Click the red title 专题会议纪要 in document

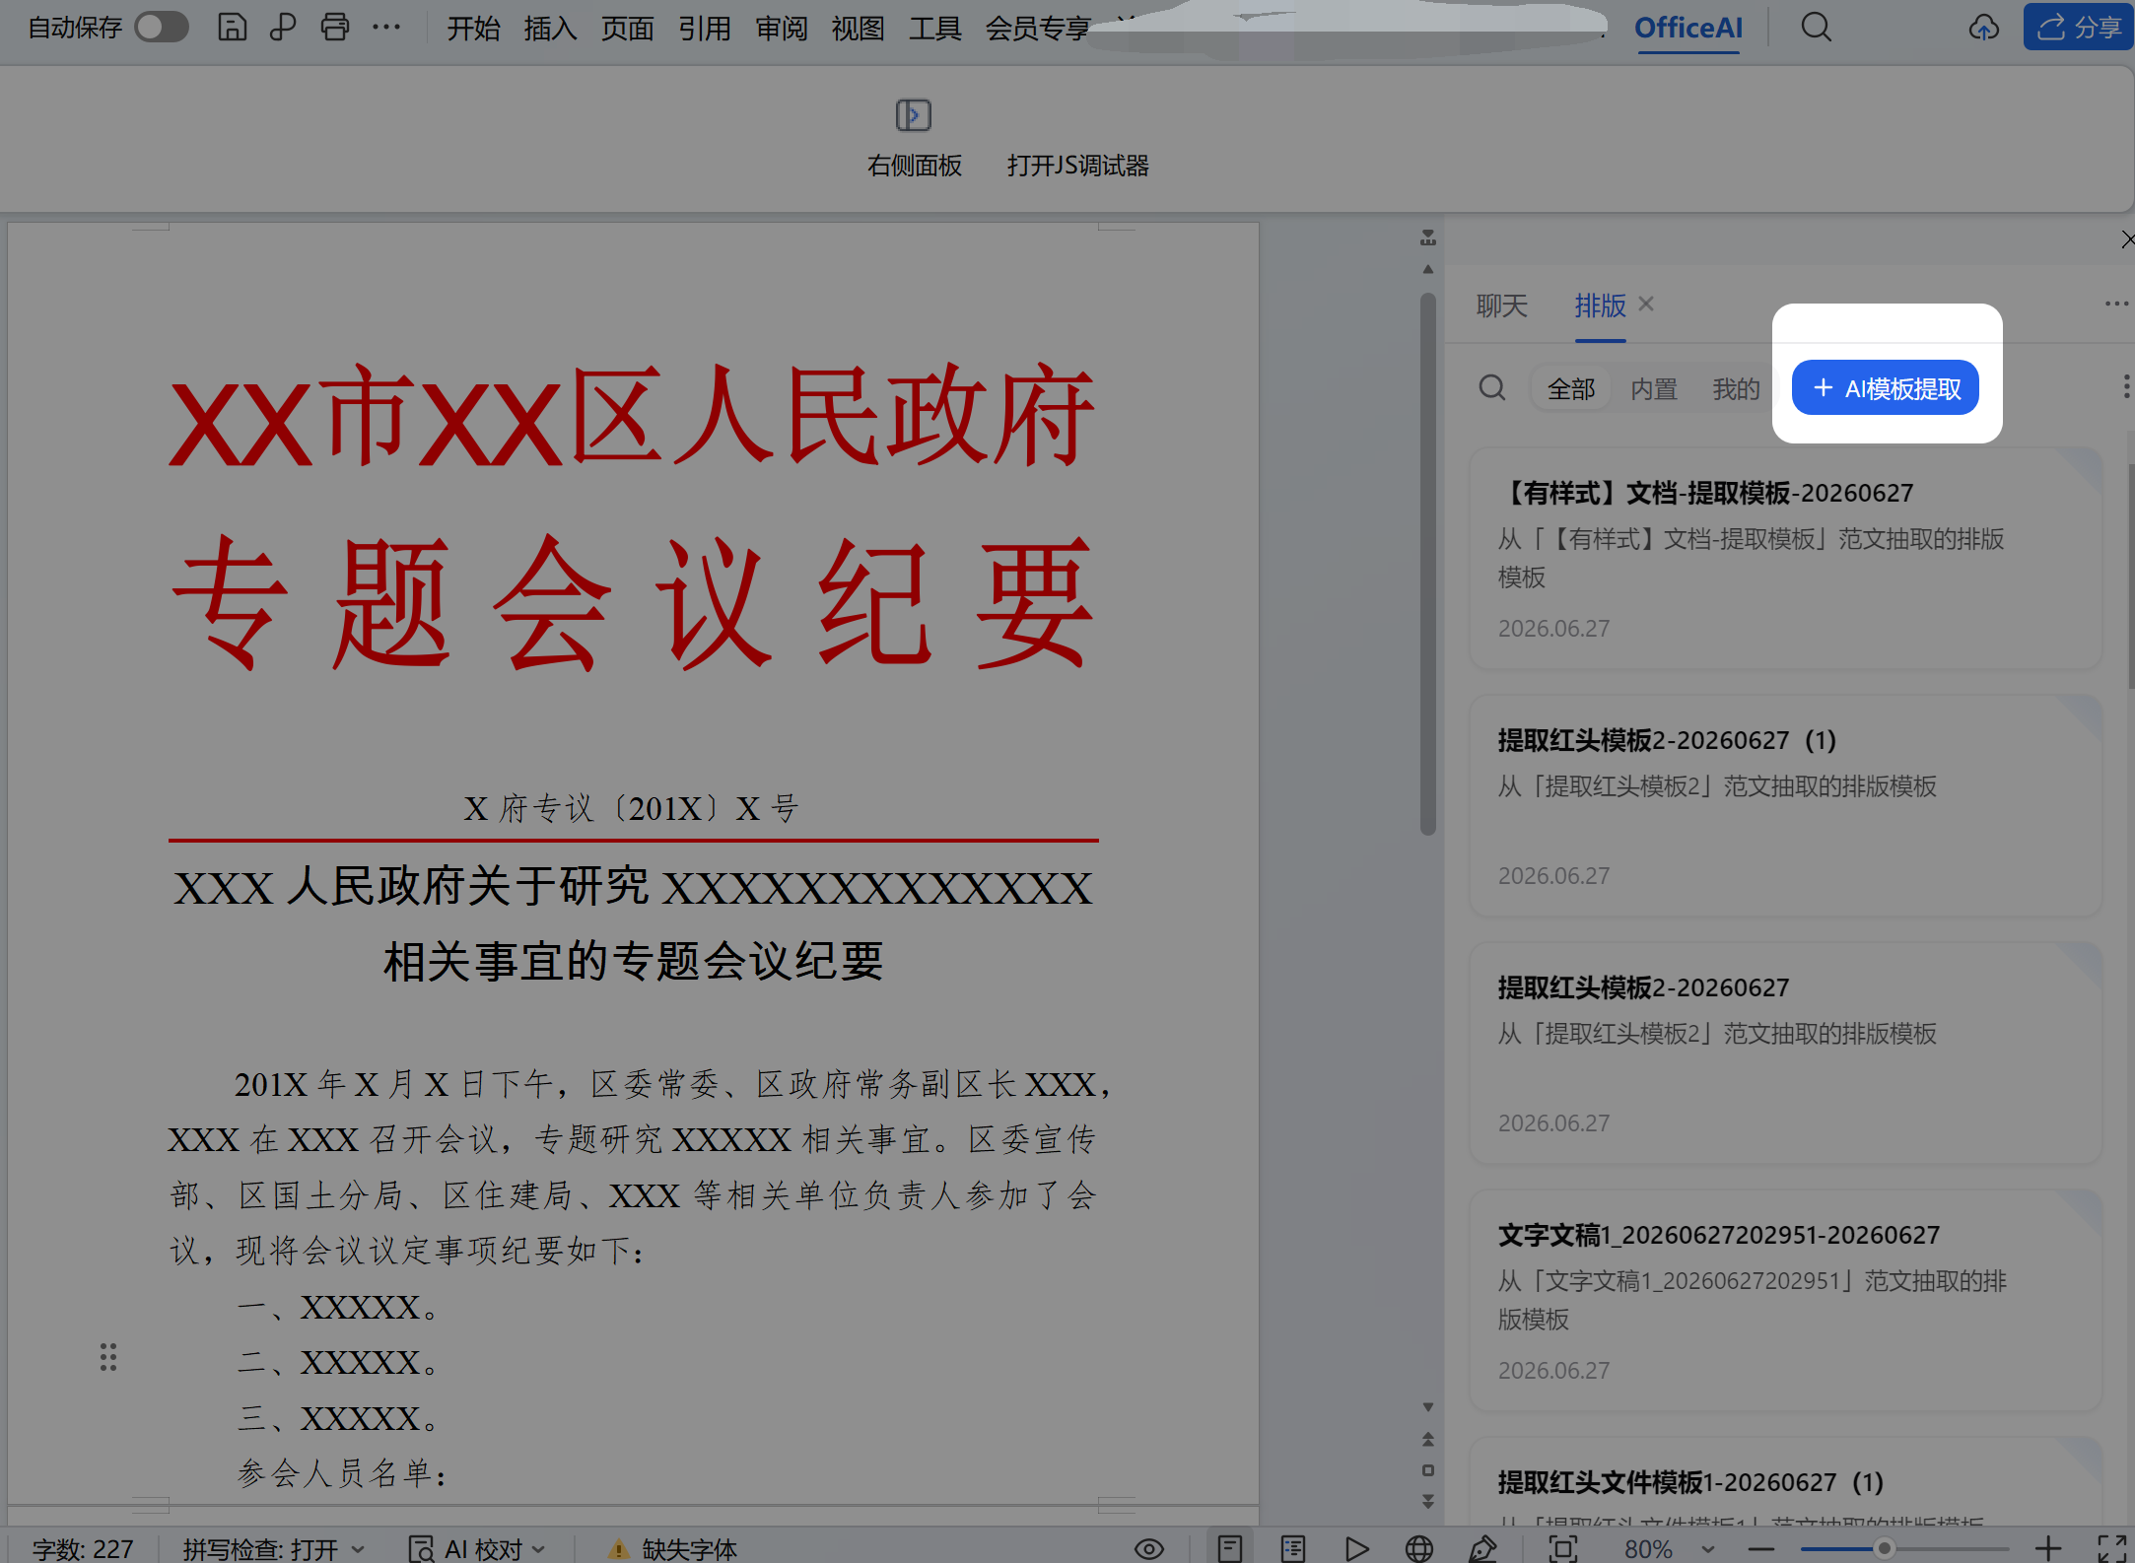[x=633, y=602]
